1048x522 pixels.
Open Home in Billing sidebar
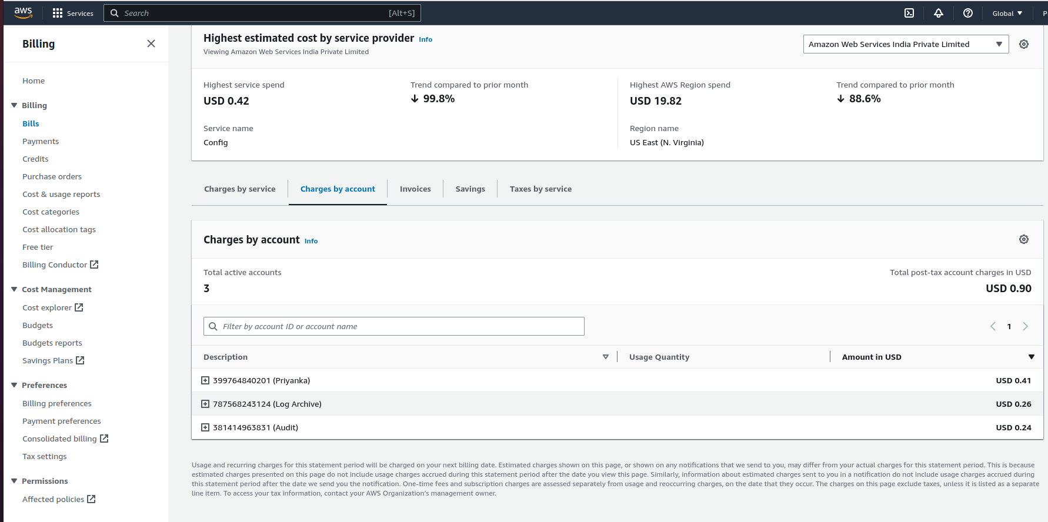pos(34,81)
